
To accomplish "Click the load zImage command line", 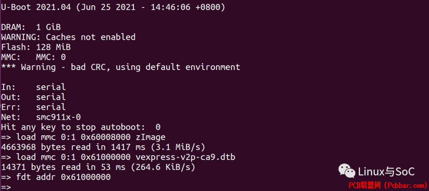I will (x=83, y=137).
